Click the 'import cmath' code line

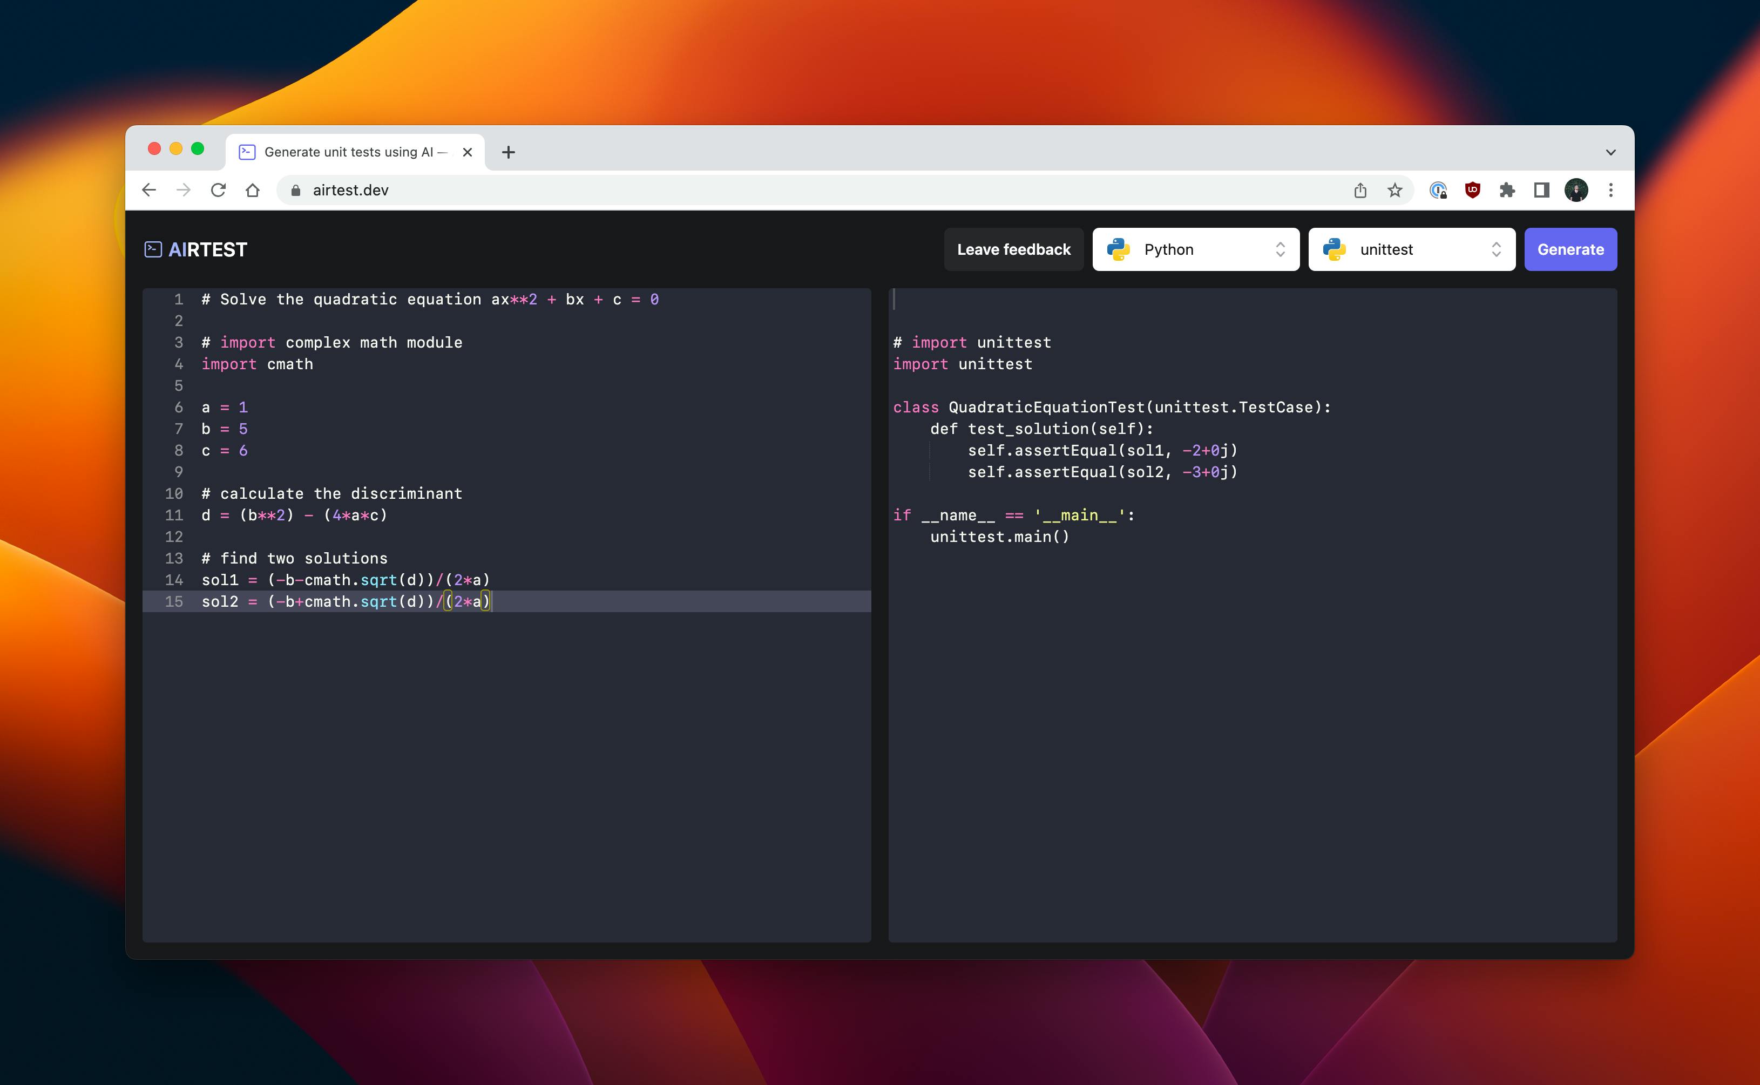click(x=257, y=364)
